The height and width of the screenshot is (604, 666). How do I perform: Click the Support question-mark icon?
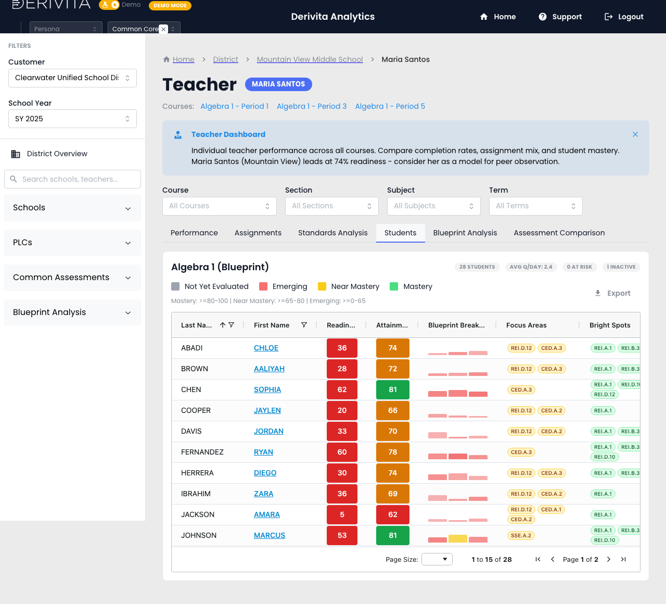[543, 17]
